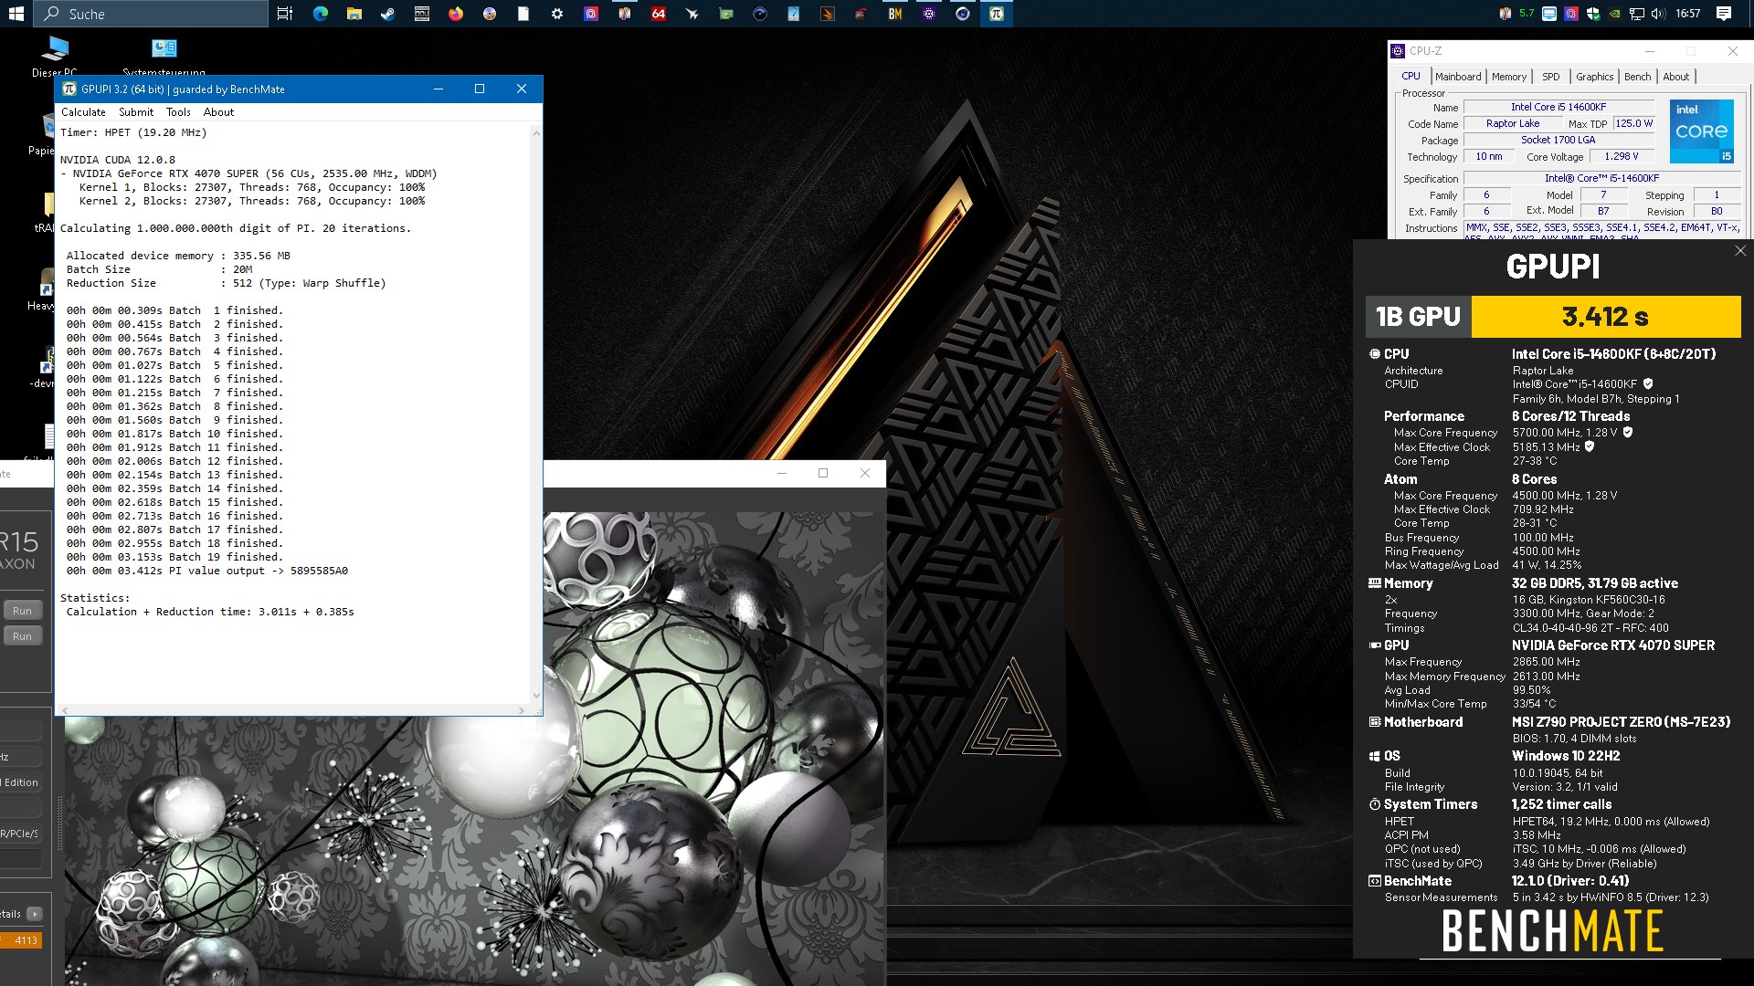The image size is (1754, 986).
Task: Close the BenchMate result panel
Action: click(x=1739, y=250)
